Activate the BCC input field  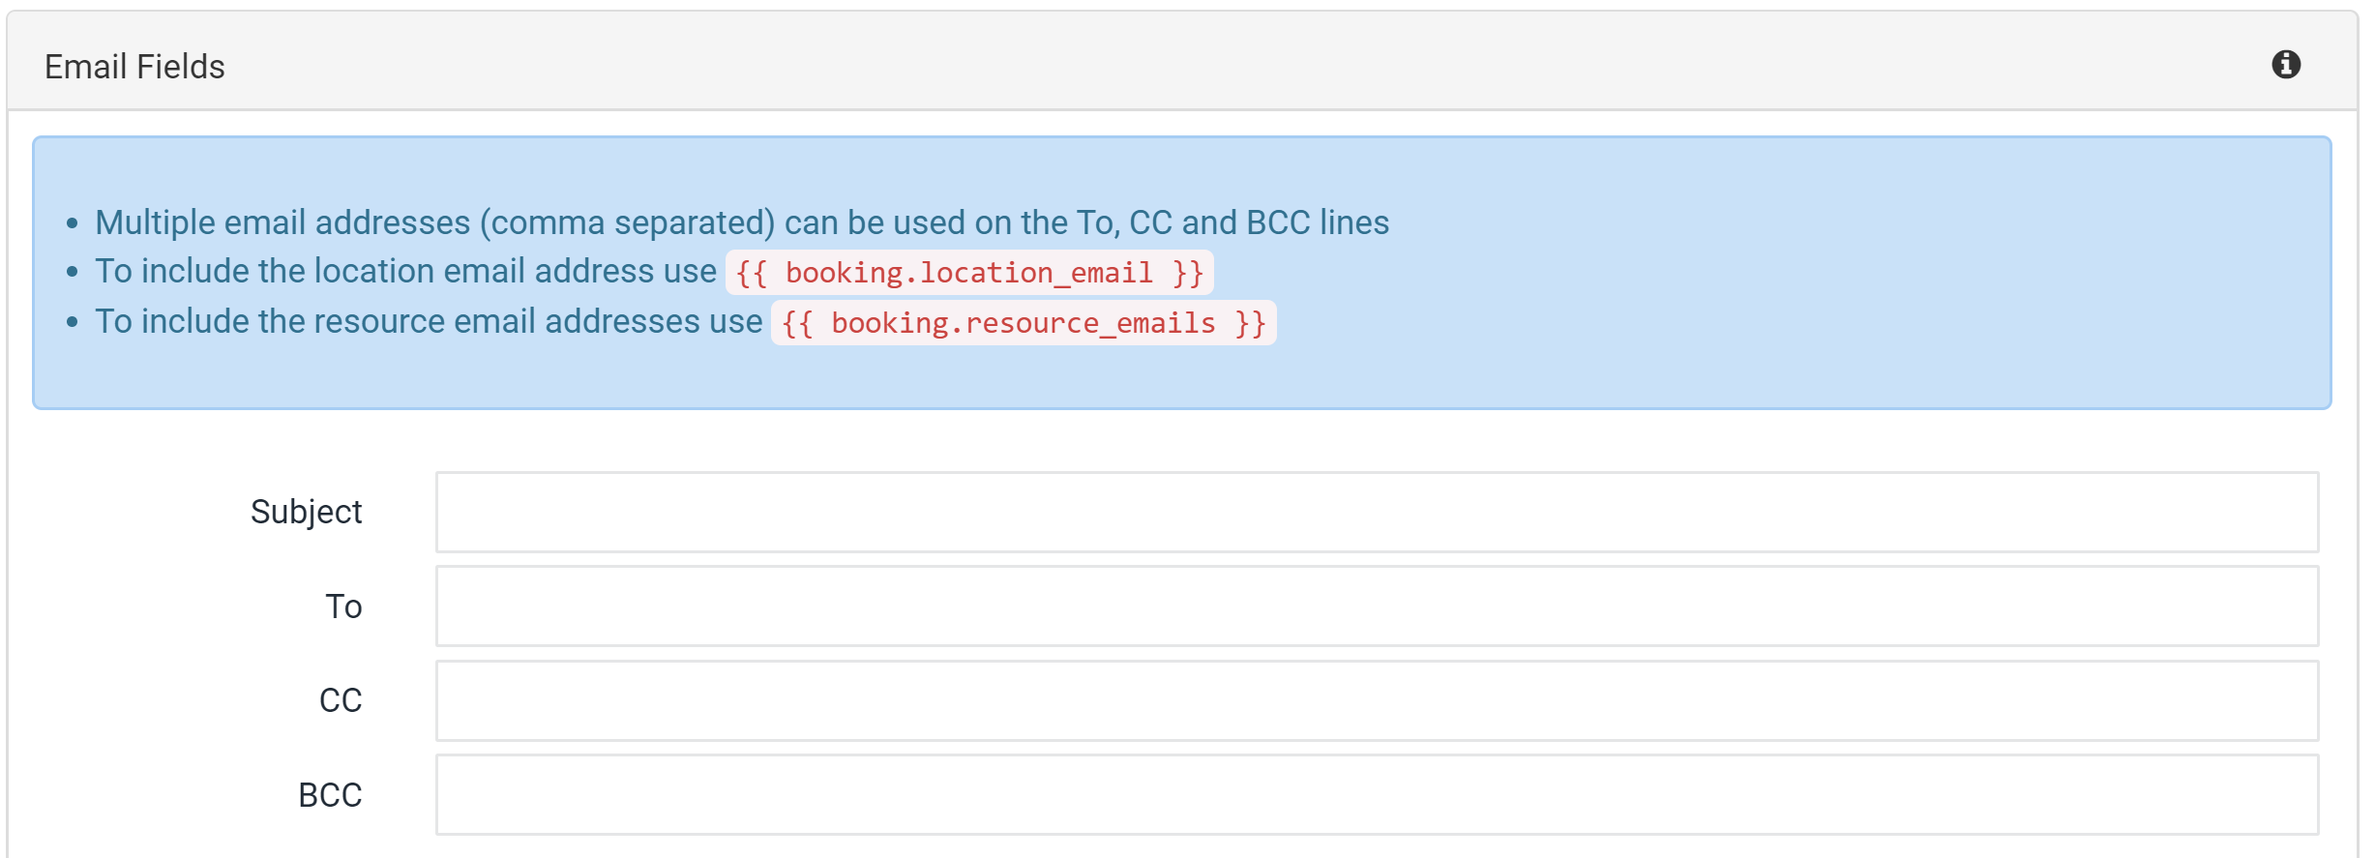coord(1377,795)
